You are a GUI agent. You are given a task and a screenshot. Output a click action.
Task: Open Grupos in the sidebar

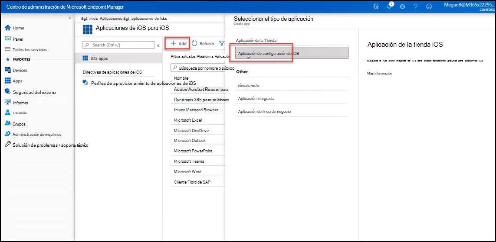click(19, 124)
